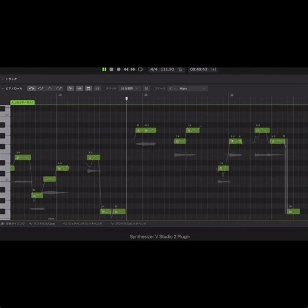Toggle pitch curve display button
The width and height of the screenshot is (308, 308).
tap(70, 88)
